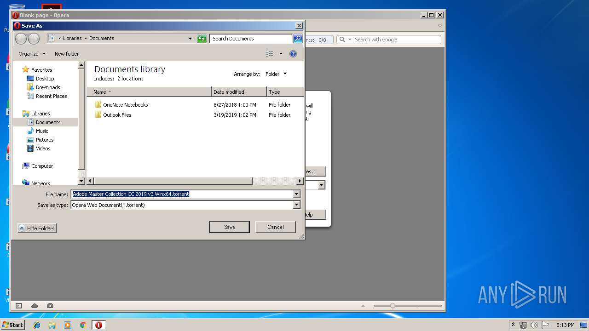Click the Save button
This screenshot has width=589, height=331.
tap(229, 227)
